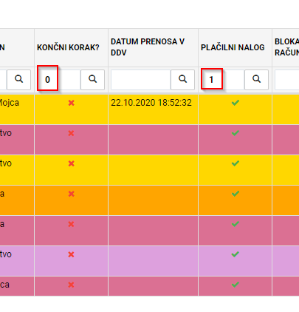Click search icon under PLAČILNI NALOG column

tap(256, 80)
